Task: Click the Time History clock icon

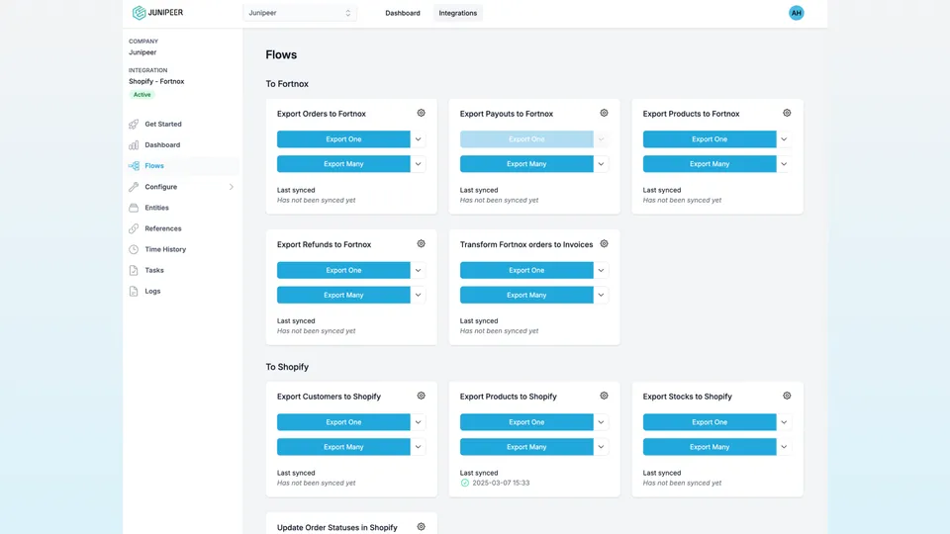Action: [x=134, y=249]
